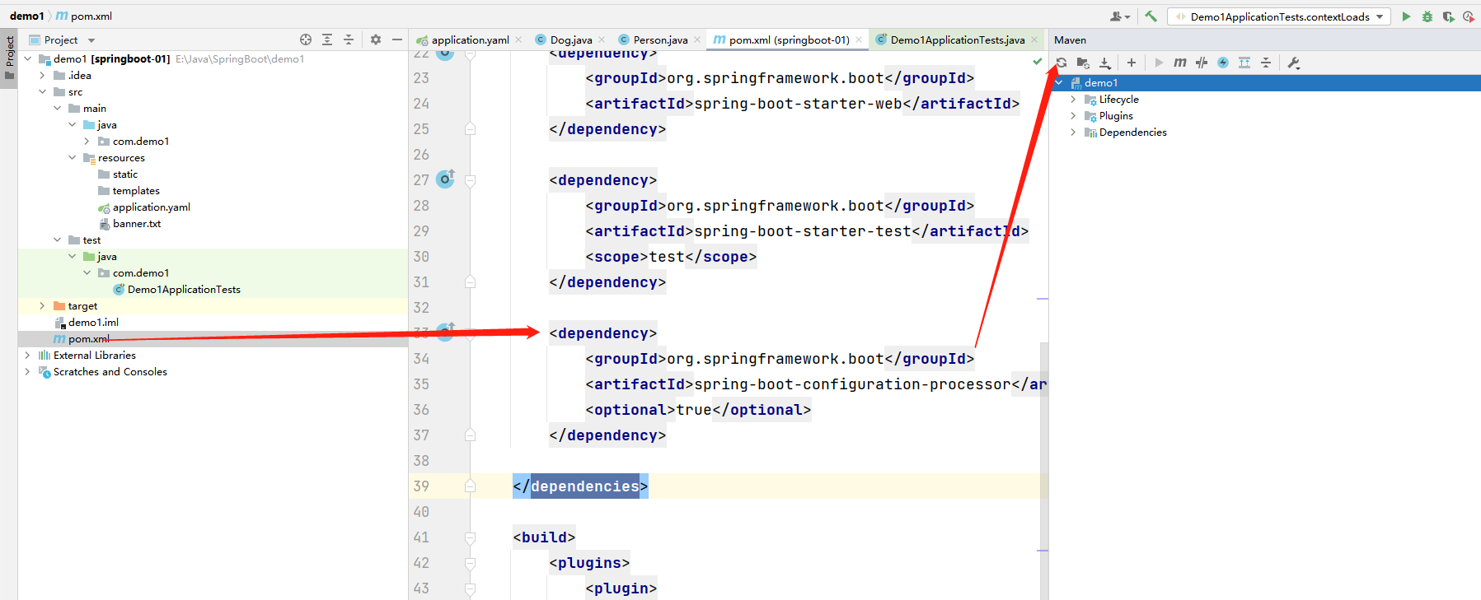Debug with green bug icon
Screen dimensions: 1481x600
(1427, 16)
